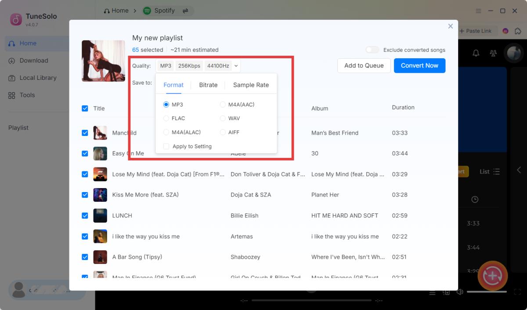Image resolution: width=527 pixels, height=310 pixels.
Task: Click the Manchild album art
Action: point(100,133)
